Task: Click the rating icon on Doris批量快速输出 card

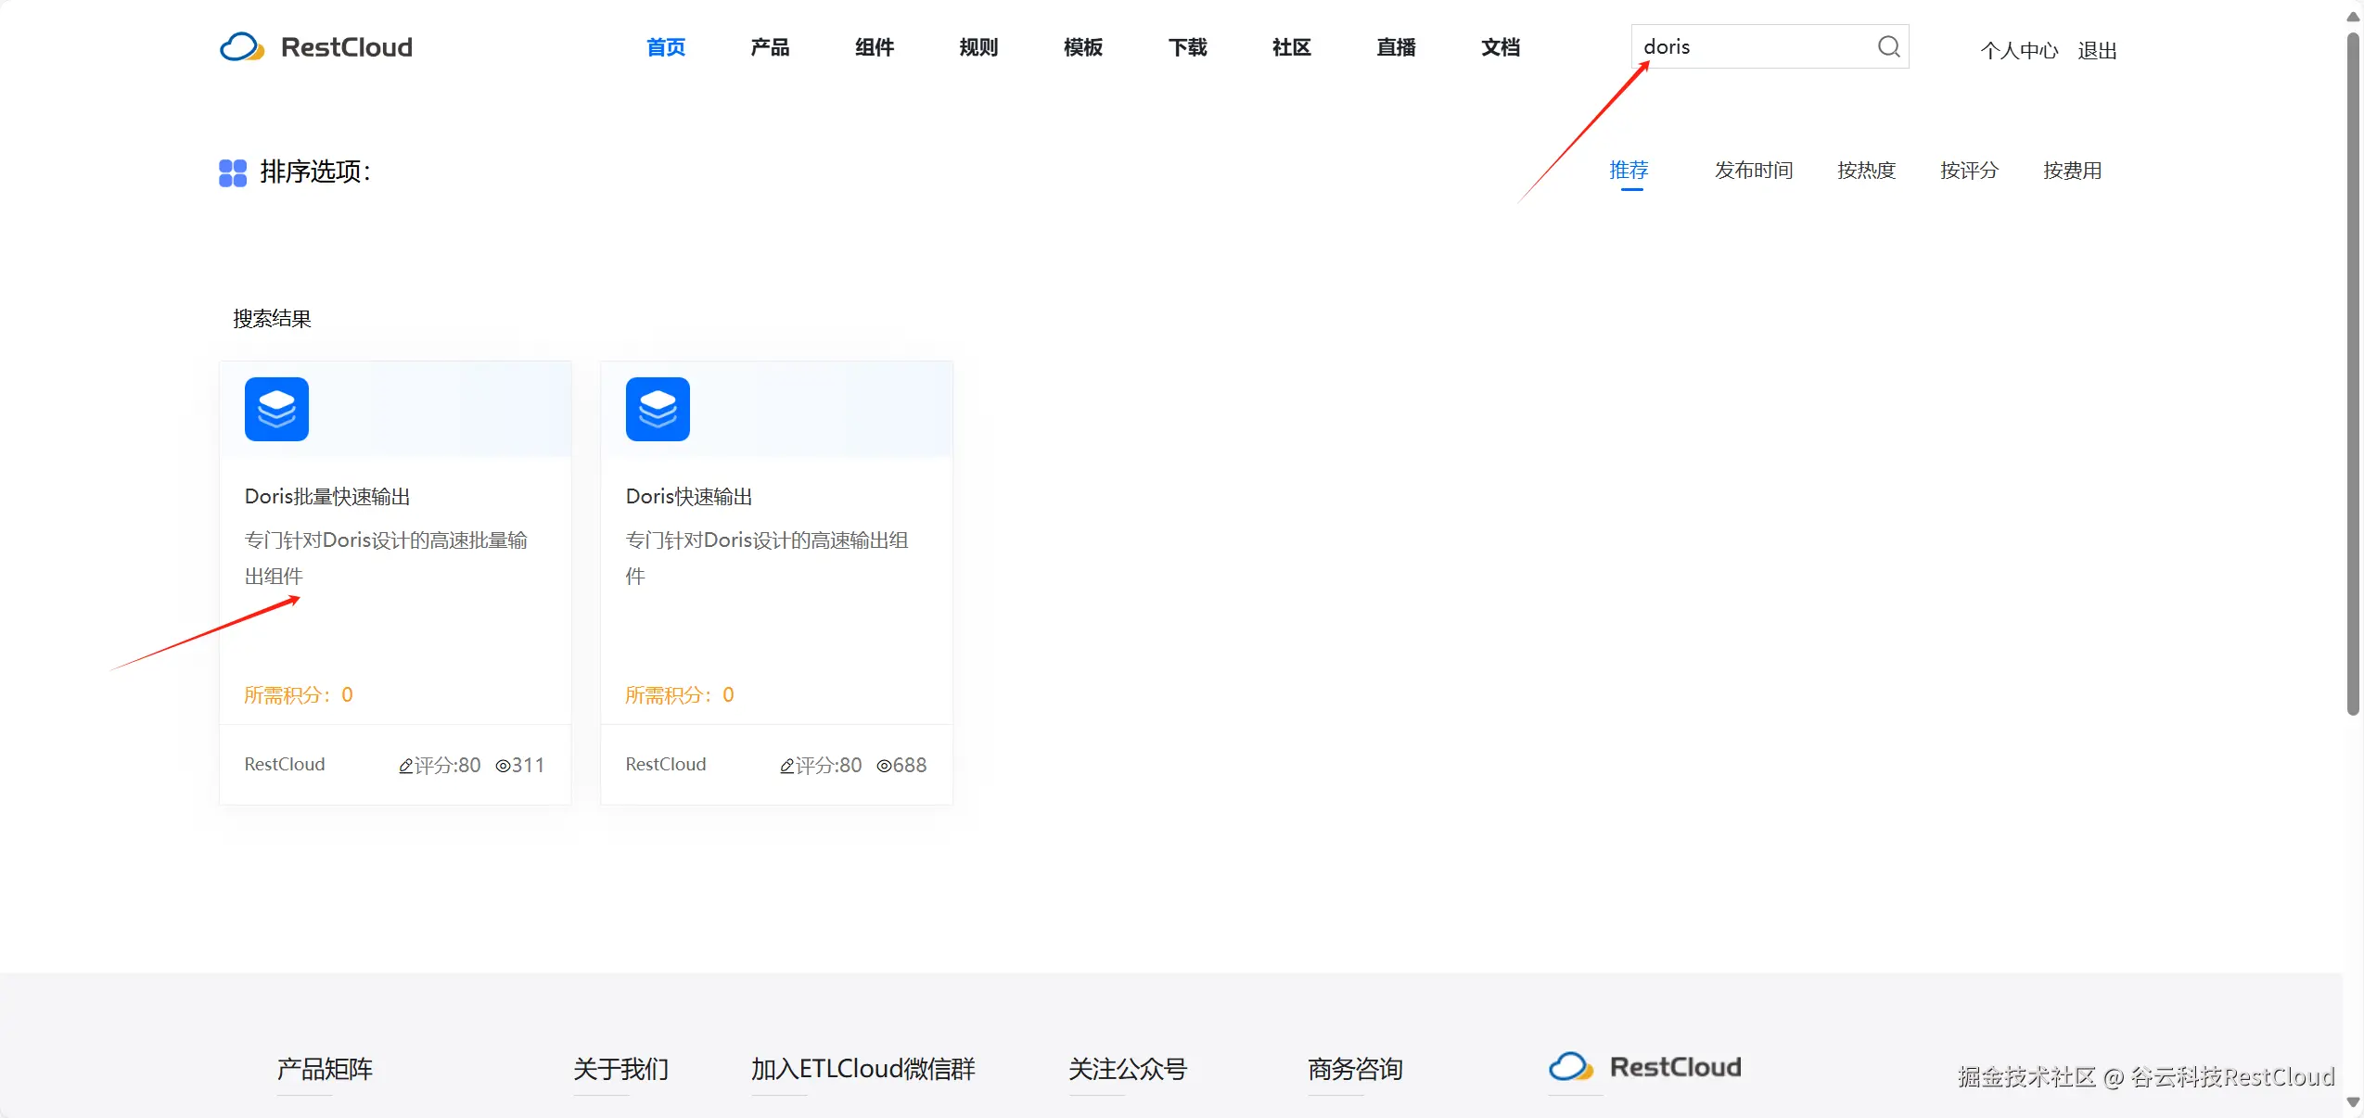Action: pos(406,766)
